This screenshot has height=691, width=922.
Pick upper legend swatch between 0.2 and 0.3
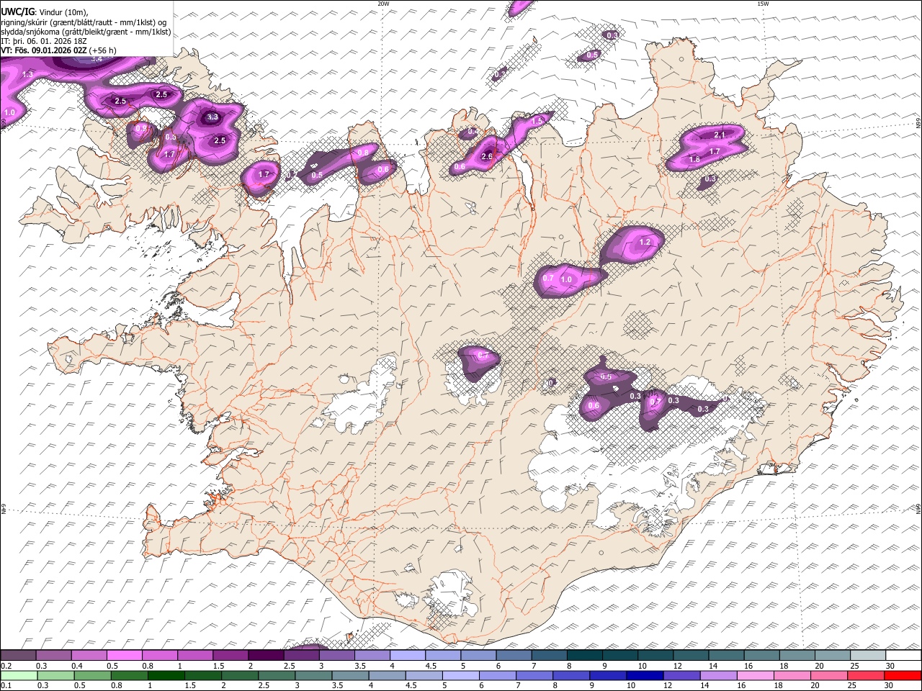[x=18, y=656]
